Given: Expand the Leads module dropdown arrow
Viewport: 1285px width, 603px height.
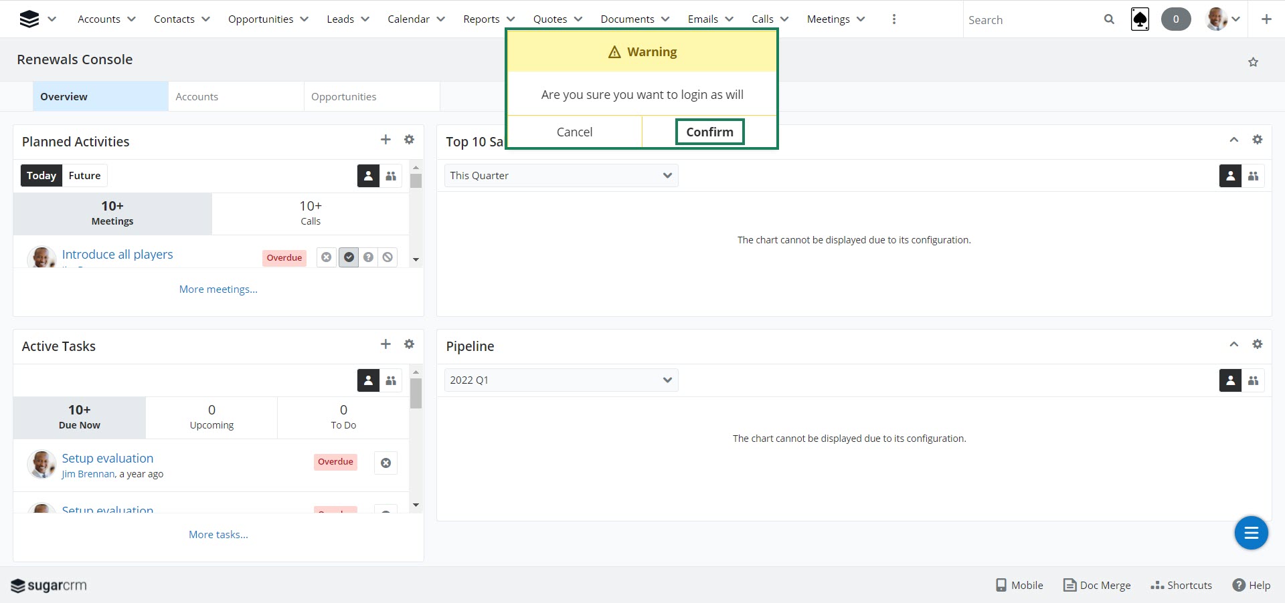Looking at the screenshot, I should click(x=365, y=19).
